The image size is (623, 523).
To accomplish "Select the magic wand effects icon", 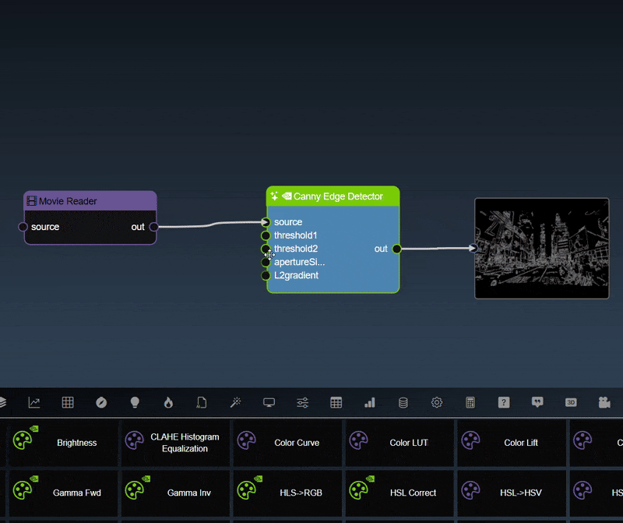I will pyautogui.click(x=235, y=402).
